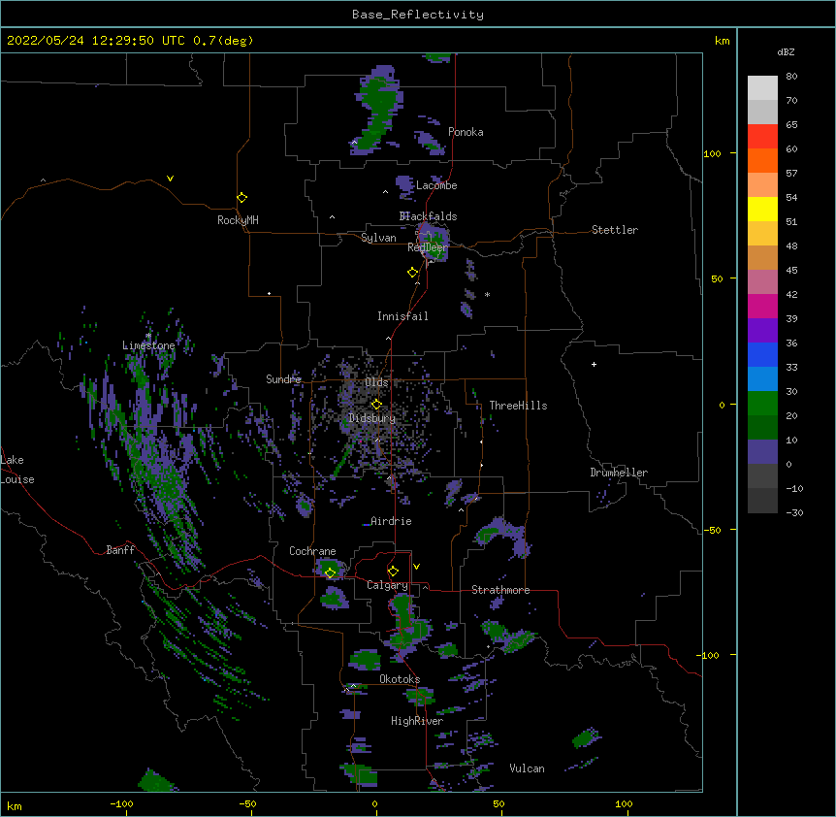The height and width of the screenshot is (817, 836).
Task: Click the HighRiver town label
Action: 417,721
